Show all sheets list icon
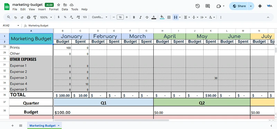277x129 pixels. pyautogui.click(x=21, y=126)
